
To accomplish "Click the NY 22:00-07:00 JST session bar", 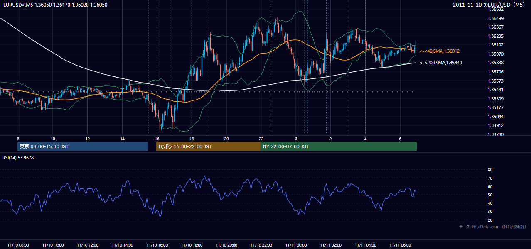I will tap(339, 146).
